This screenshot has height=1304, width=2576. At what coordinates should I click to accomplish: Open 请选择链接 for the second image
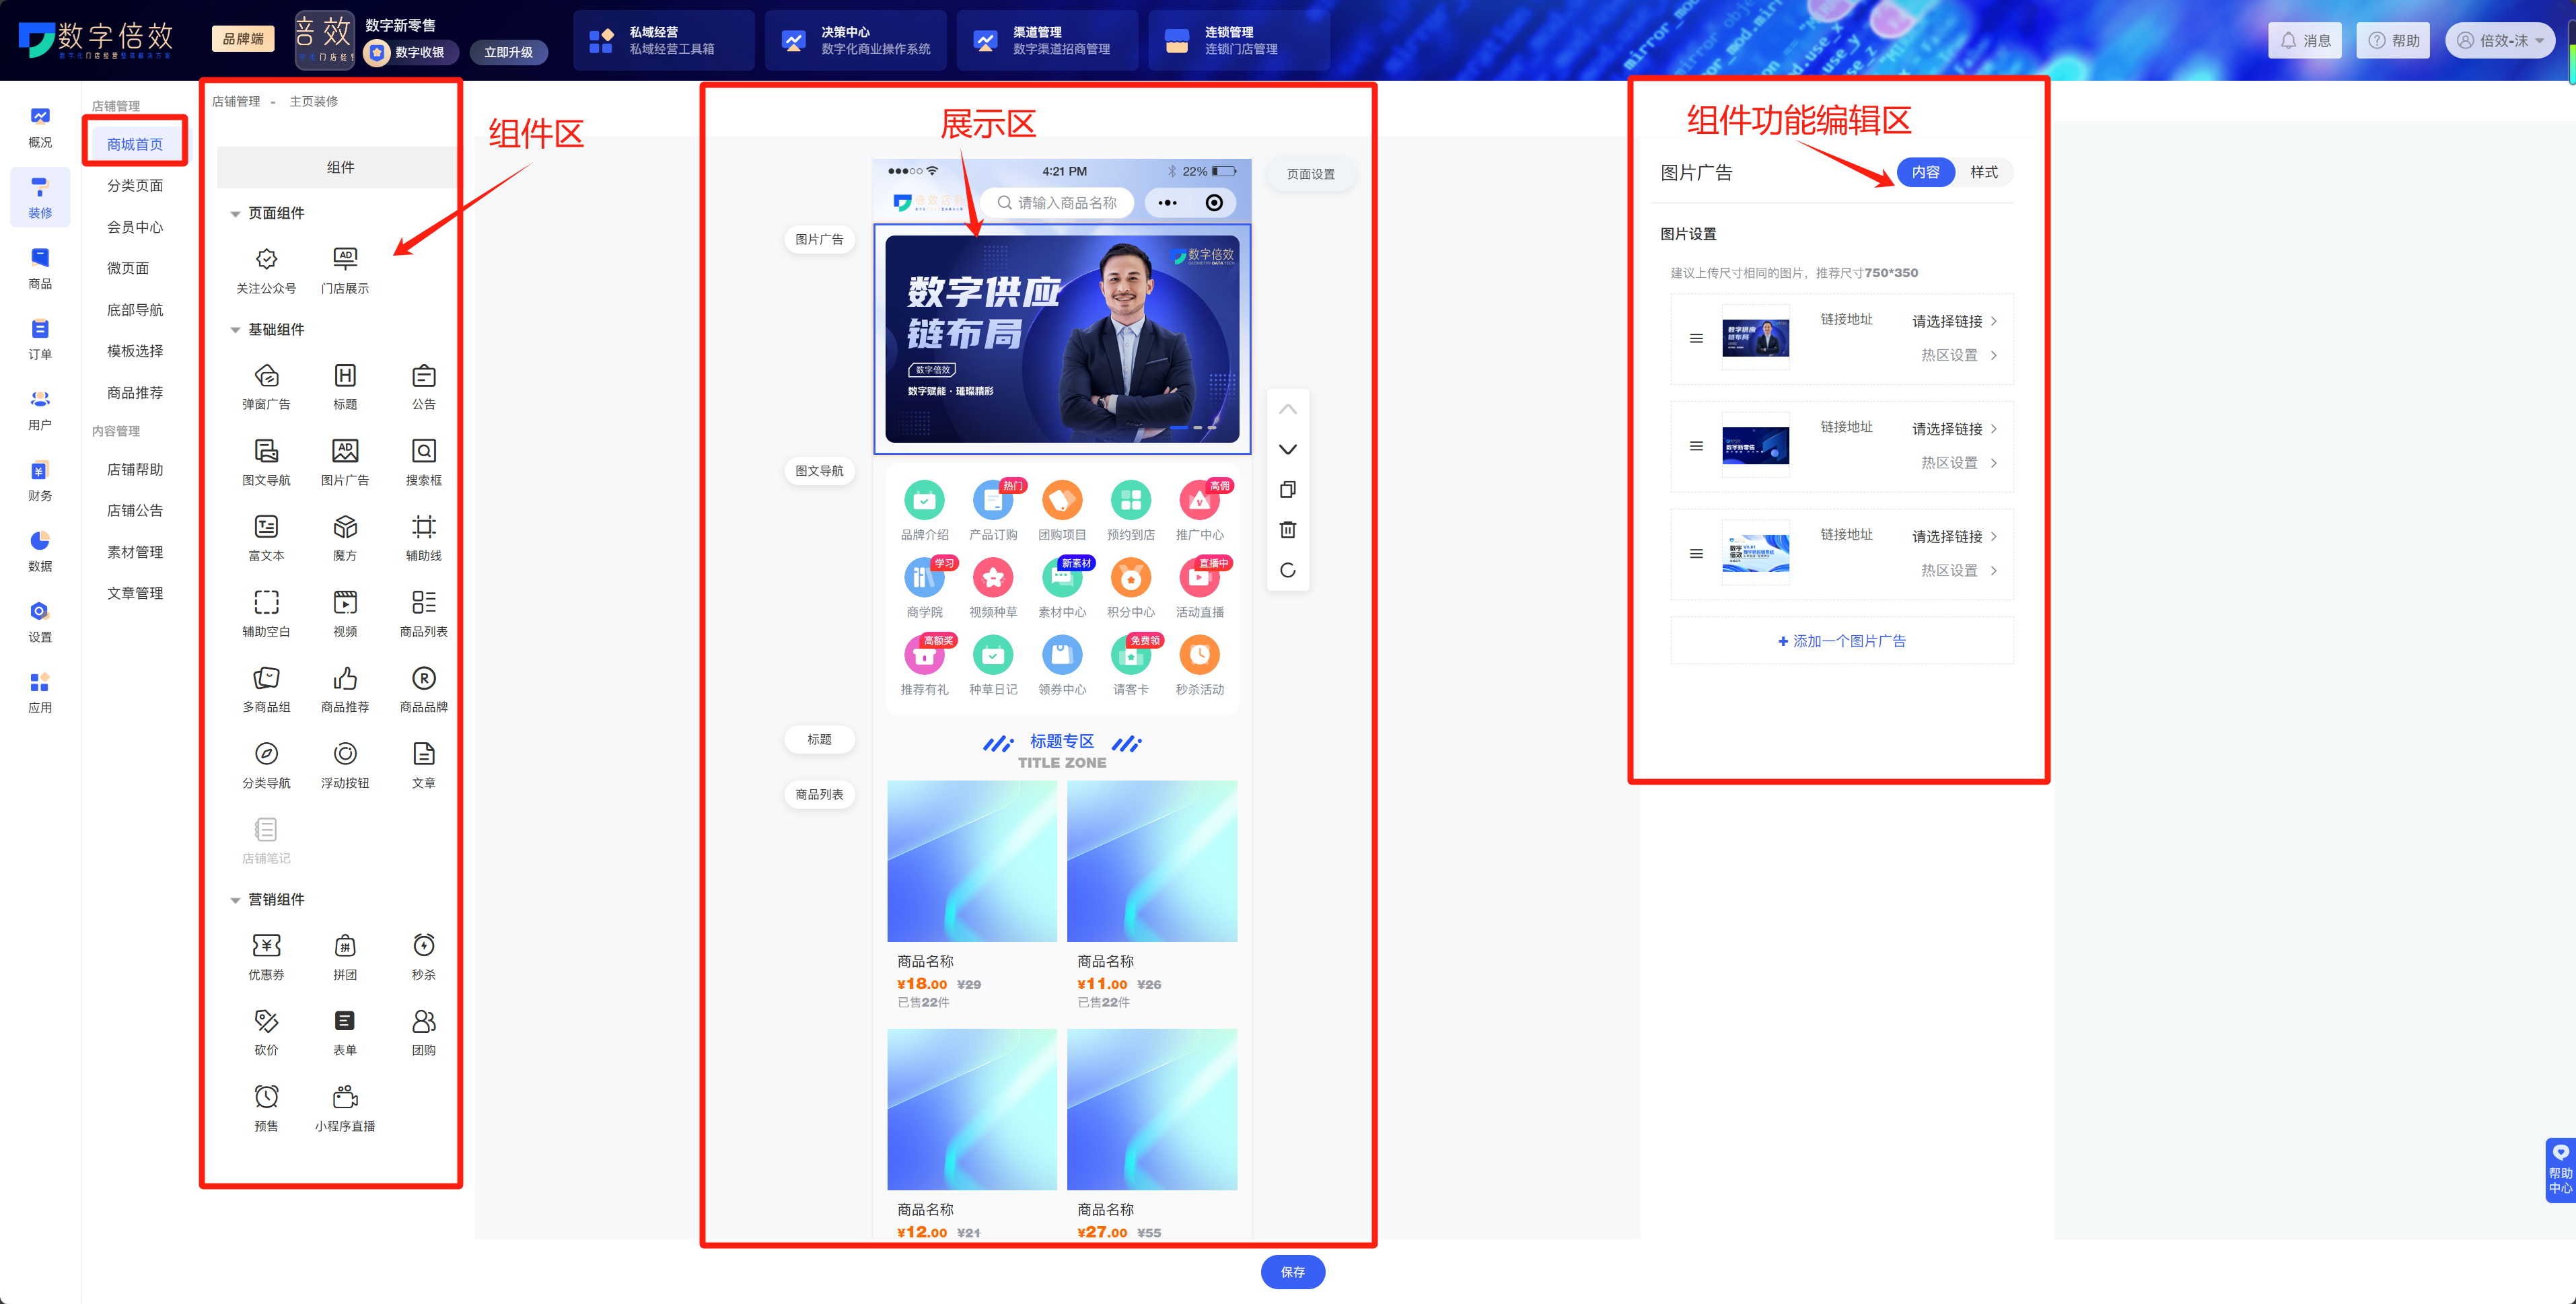pos(1954,429)
